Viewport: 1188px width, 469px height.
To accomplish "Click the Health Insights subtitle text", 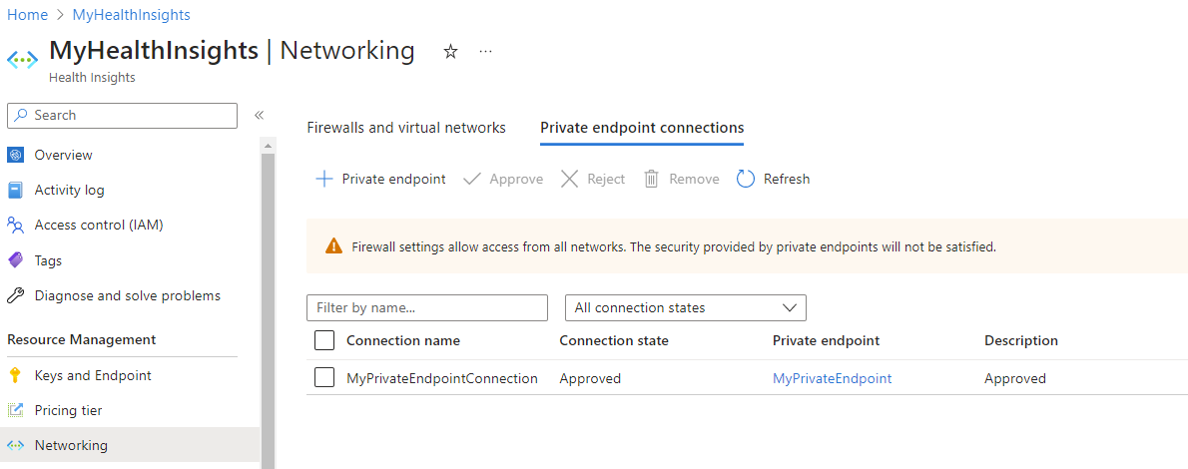I will tap(92, 77).
